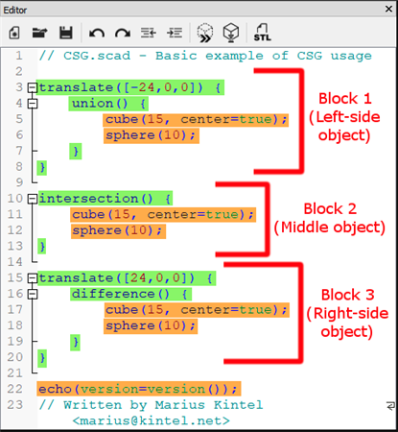The image size is (398, 432).
Task: Click line number 12 in the gutter
Action: [x=15, y=230]
